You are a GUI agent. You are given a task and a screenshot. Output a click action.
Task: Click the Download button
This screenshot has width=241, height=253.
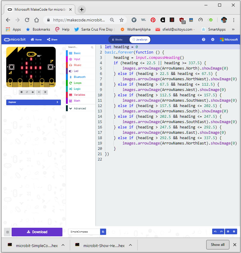[x=37, y=232]
